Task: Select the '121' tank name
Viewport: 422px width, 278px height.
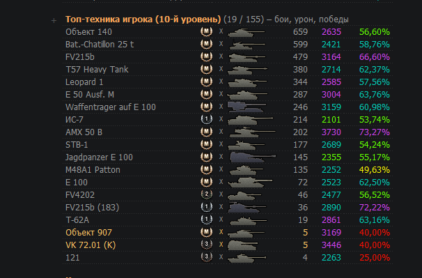Action: click(72, 257)
